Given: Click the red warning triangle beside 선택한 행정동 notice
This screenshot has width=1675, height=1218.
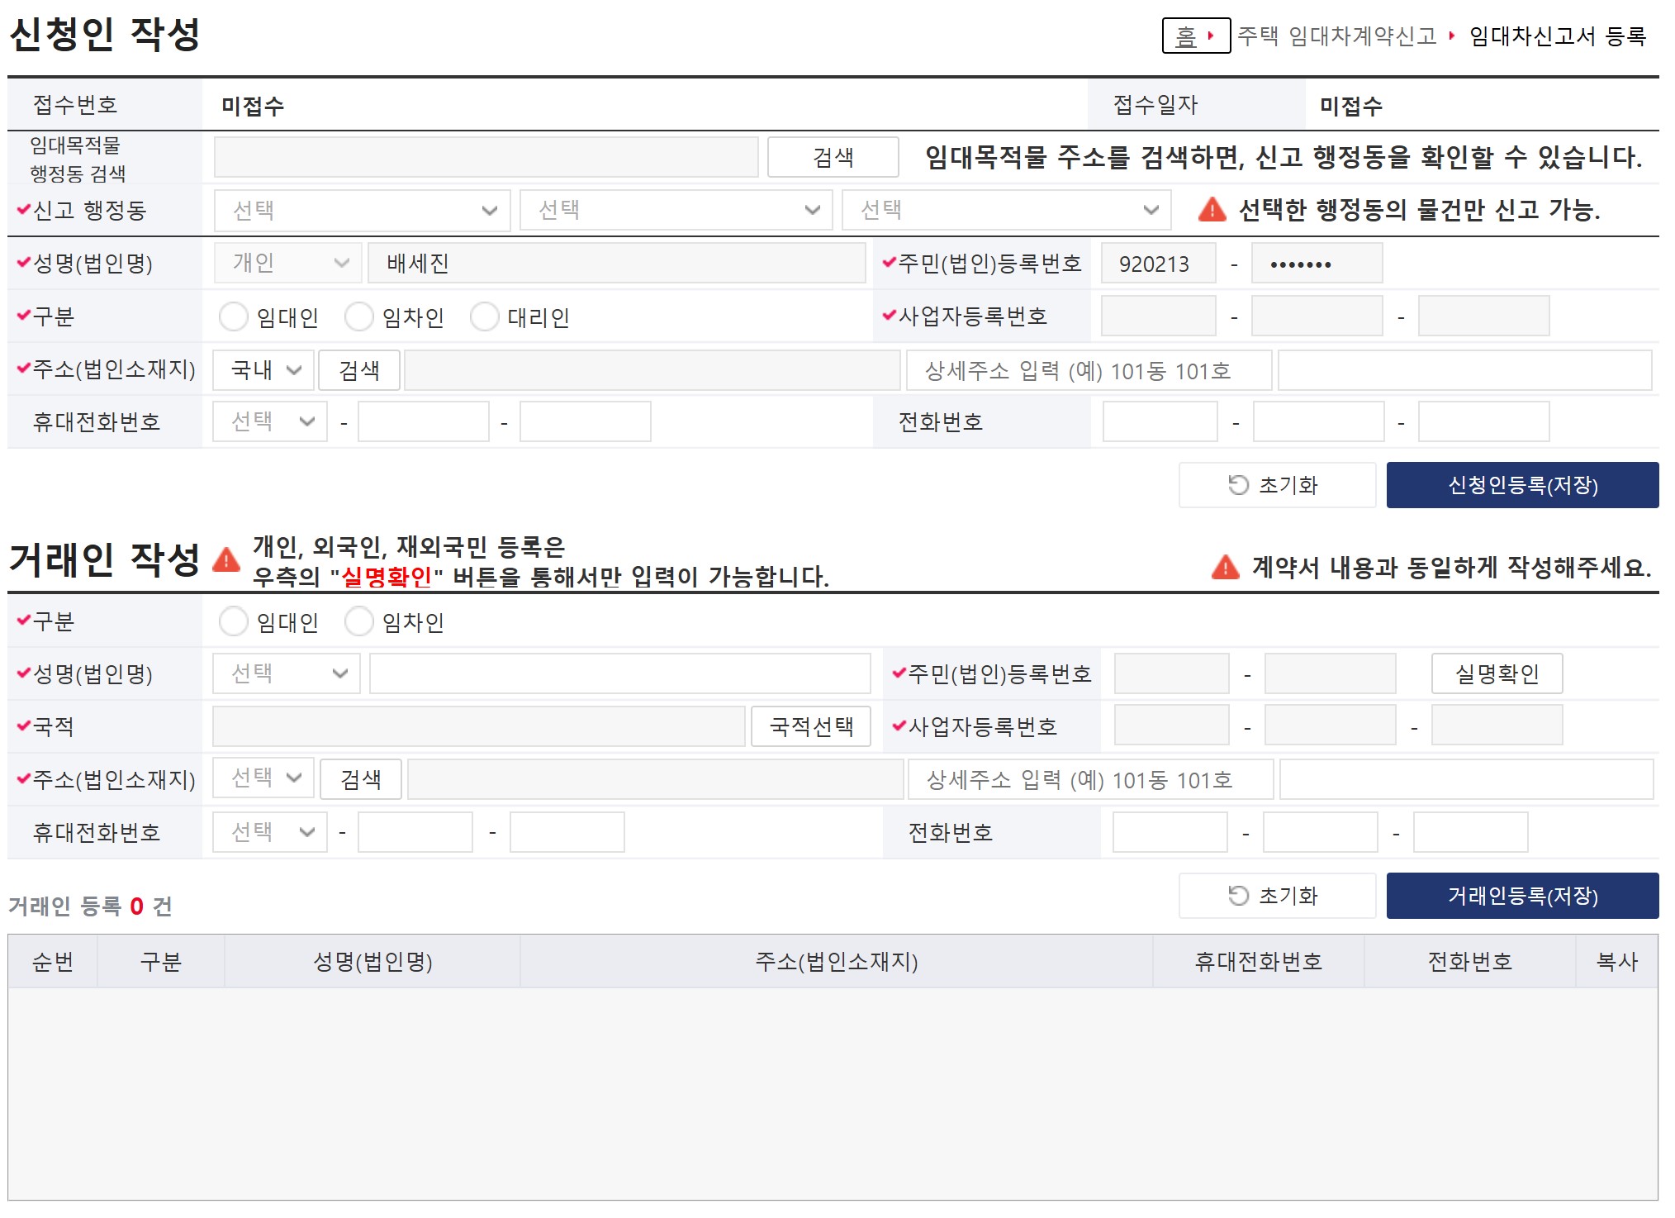Looking at the screenshot, I should coord(1211,211).
